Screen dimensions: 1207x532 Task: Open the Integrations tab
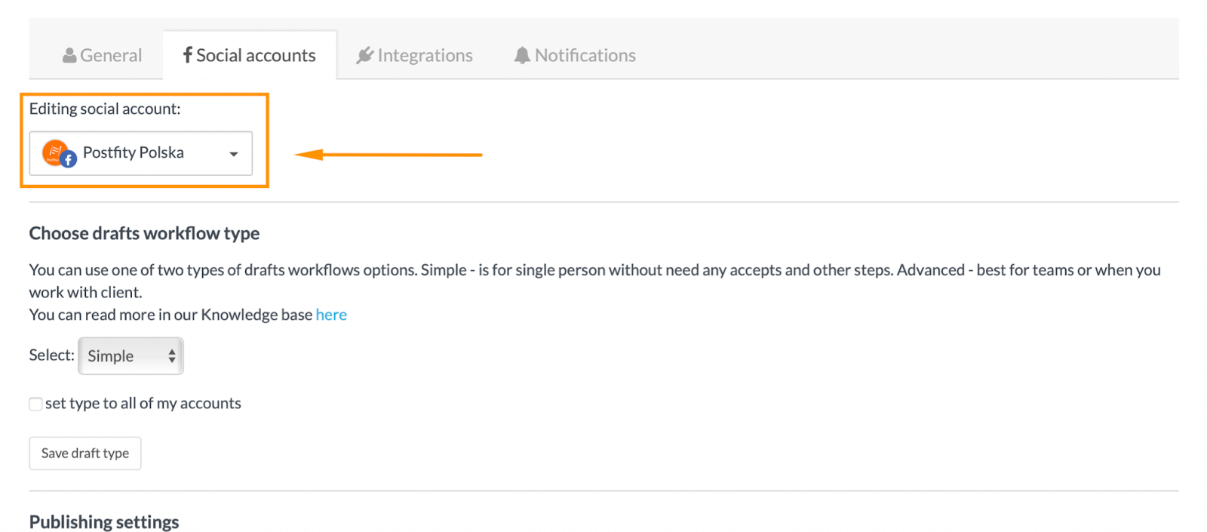click(x=425, y=56)
